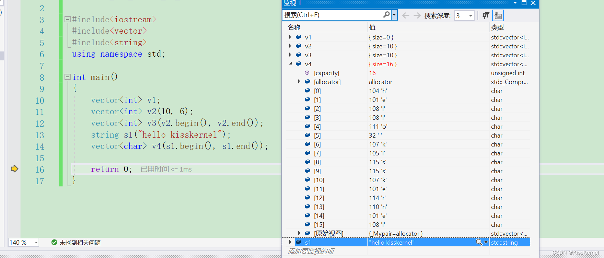Toggle the highlighted 'ab' display button in watch toolbar
This screenshot has height=258, width=604.
click(498, 15)
